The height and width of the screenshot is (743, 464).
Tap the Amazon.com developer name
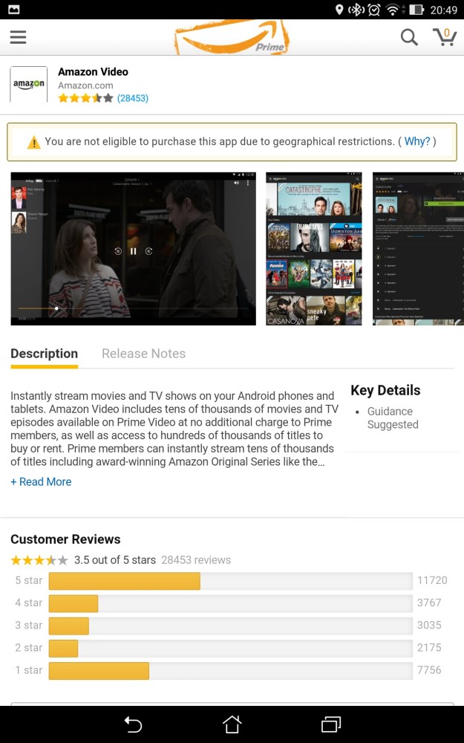[85, 85]
